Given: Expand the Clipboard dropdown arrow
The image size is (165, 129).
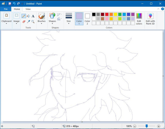Looking at the screenshot, I should point(6,23).
